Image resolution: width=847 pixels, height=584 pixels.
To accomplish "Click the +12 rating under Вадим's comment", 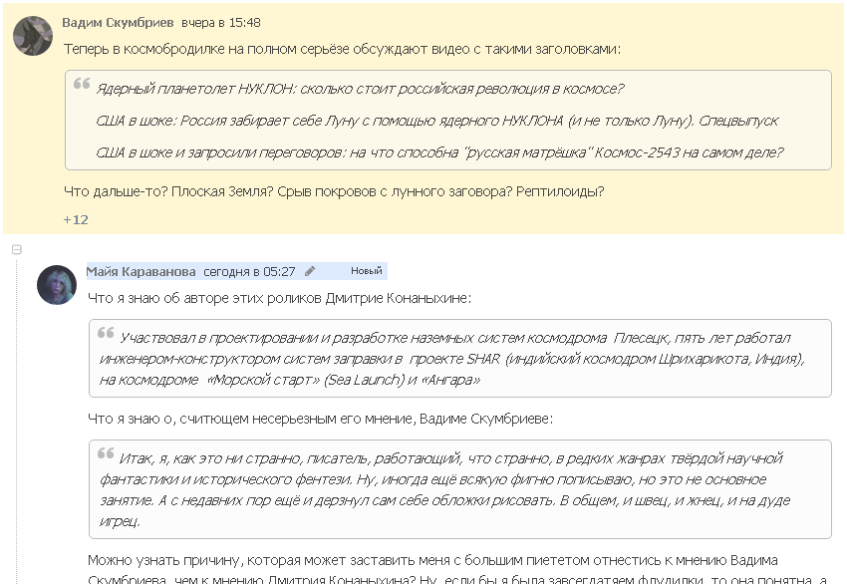I will [x=76, y=219].
